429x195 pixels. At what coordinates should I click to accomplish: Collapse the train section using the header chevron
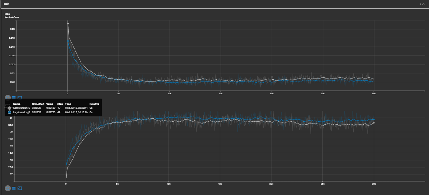click(x=423, y=4)
